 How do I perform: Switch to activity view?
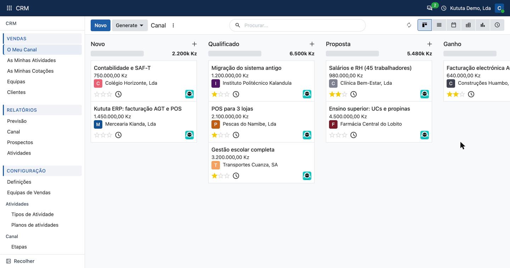coord(497,25)
